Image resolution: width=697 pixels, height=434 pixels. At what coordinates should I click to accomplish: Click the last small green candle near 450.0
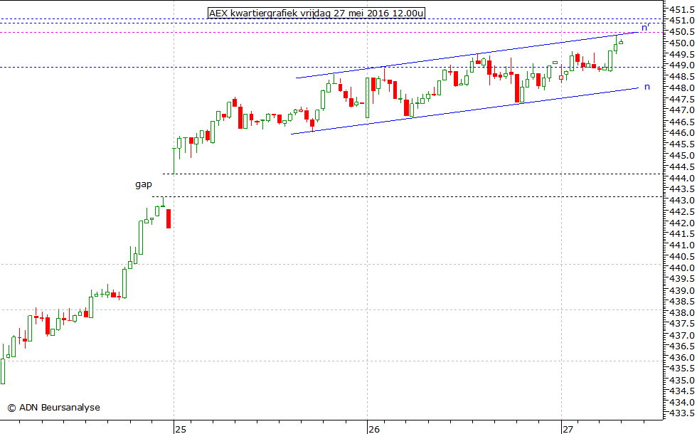click(x=621, y=42)
